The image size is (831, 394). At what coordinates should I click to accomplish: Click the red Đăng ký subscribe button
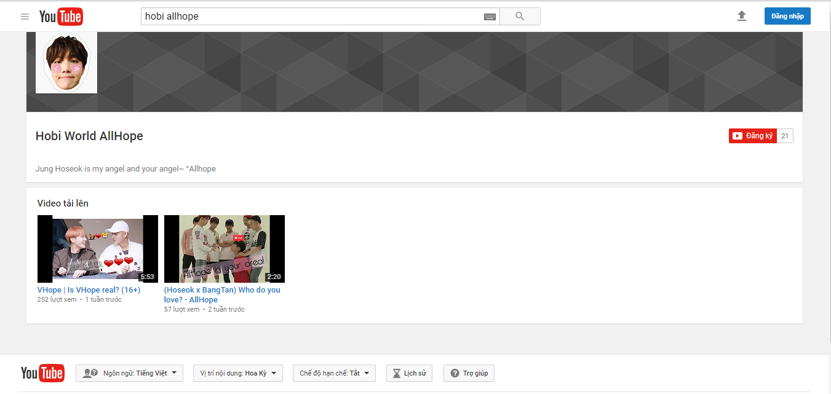coord(753,136)
